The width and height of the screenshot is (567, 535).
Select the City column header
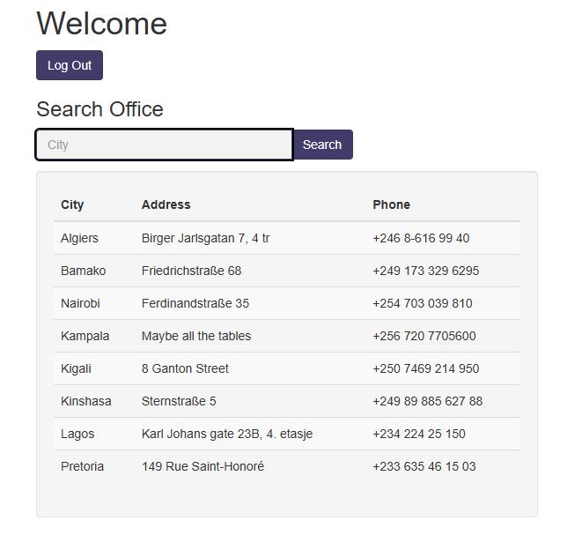(x=72, y=204)
